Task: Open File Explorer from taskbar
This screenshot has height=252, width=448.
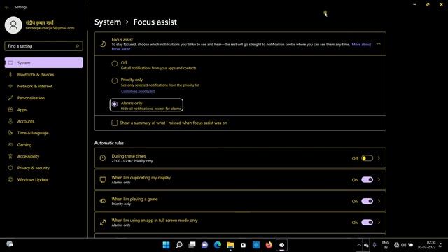Action: pyautogui.click(x=230, y=245)
